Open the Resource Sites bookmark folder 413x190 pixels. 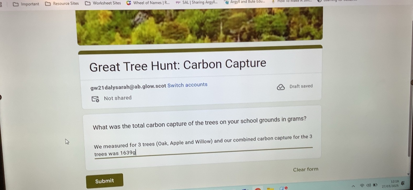(62, 3)
